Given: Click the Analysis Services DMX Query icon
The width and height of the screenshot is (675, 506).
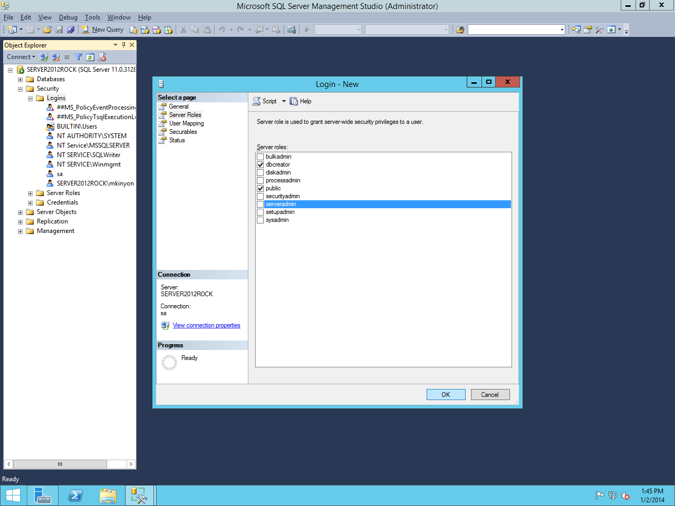Looking at the screenshot, I should (x=157, y=30).
